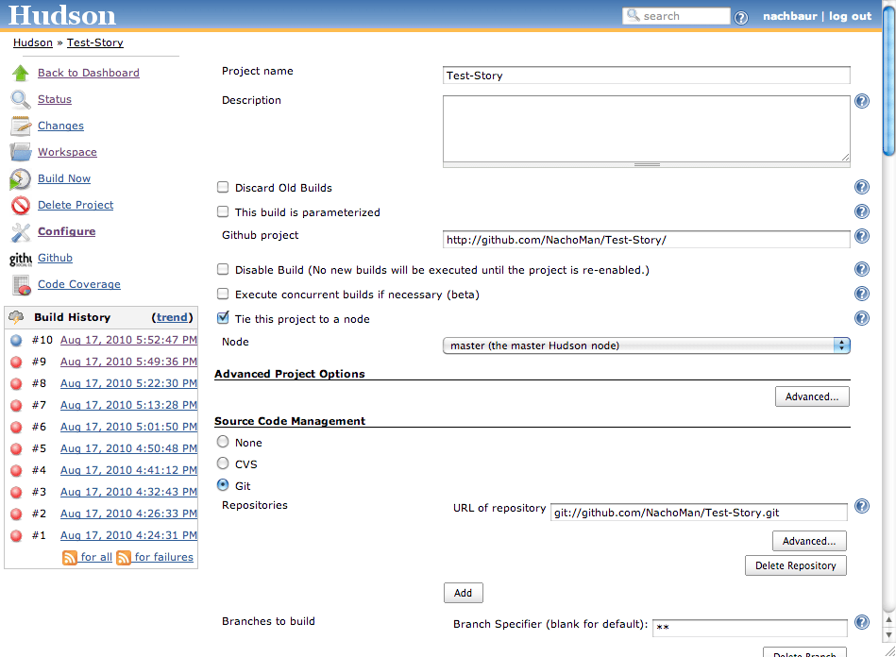Select the CVS radio button

223,463
